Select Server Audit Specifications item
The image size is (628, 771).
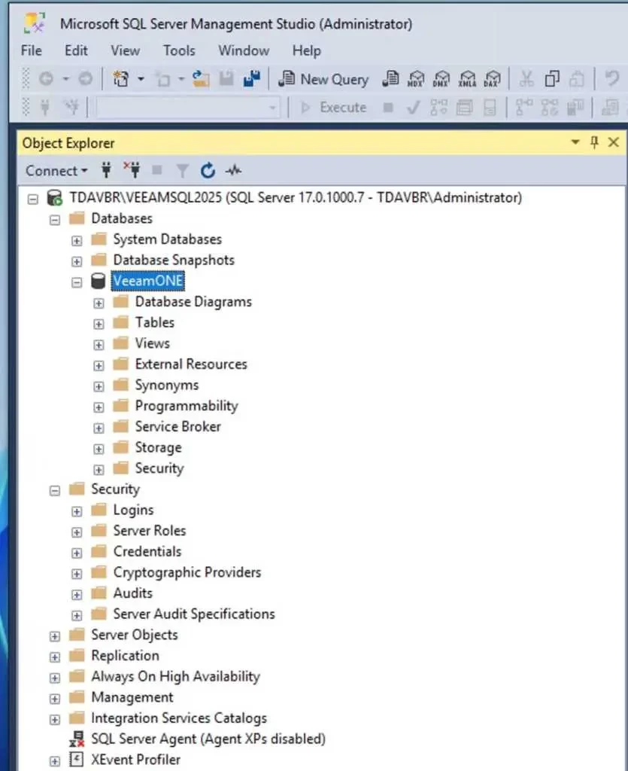coord(194,614)
